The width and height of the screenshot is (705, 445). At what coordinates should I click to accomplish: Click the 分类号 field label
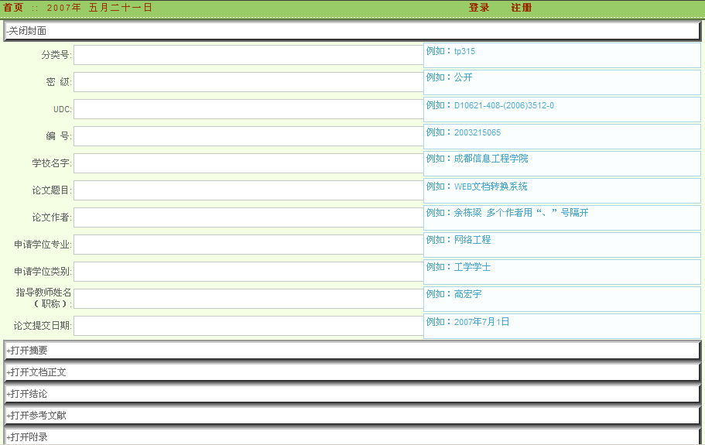tap(56, 55)
